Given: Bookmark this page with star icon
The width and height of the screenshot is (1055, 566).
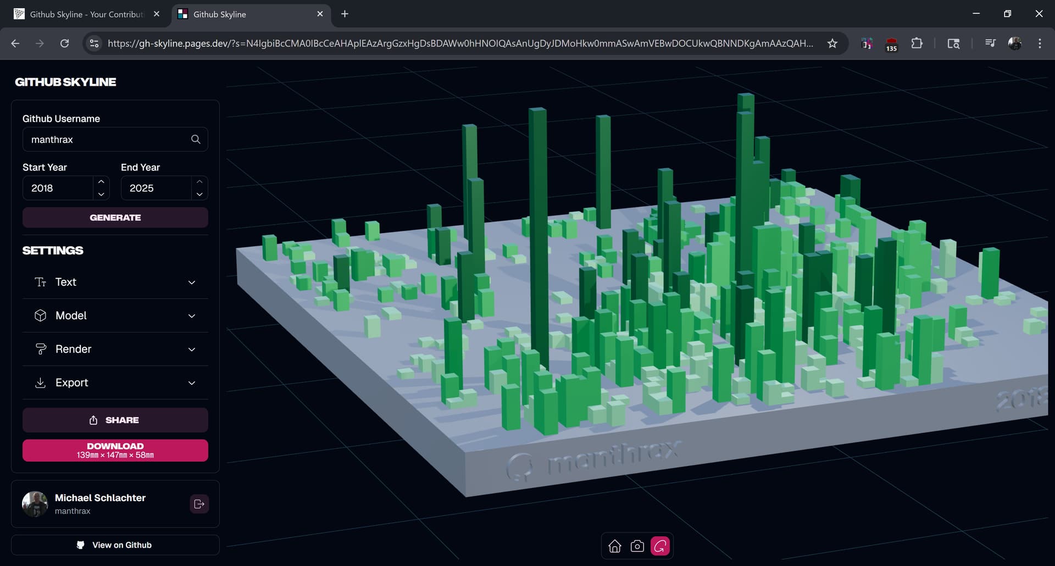Looking at the screenshot, I should (832, 43).
